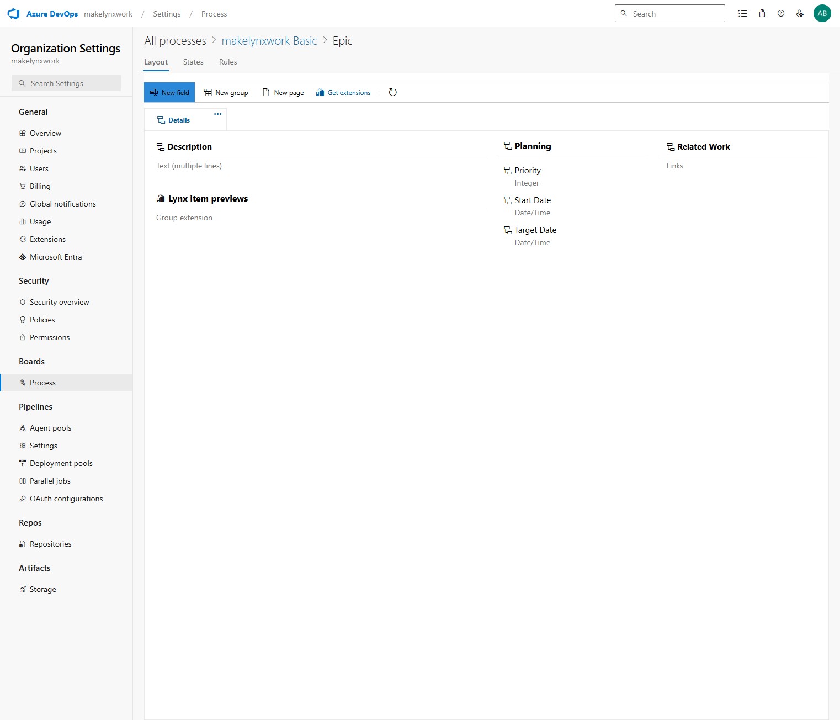Open the work items list icon in header
The image size is (840, 720).
coord(742,14)
